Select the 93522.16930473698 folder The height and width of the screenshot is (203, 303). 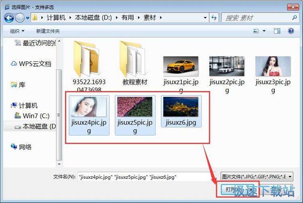tap(89, 66)
